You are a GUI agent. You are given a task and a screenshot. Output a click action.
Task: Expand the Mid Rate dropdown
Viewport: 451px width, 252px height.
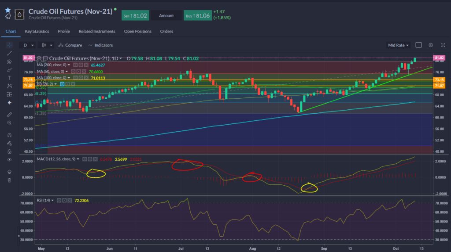pyautogui.click(x=398, y=45)
